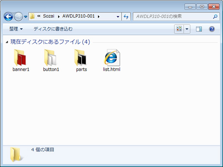Click the parts name label

[x=82, y=70]
